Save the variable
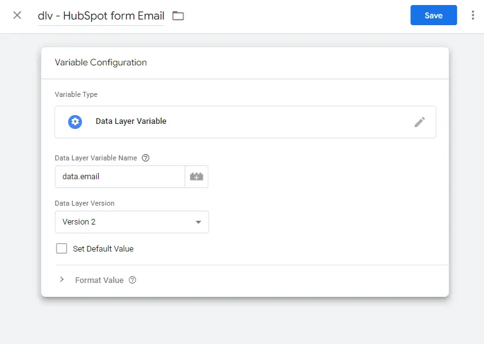This screenshot has width=484, height=344. pos(433,15)
